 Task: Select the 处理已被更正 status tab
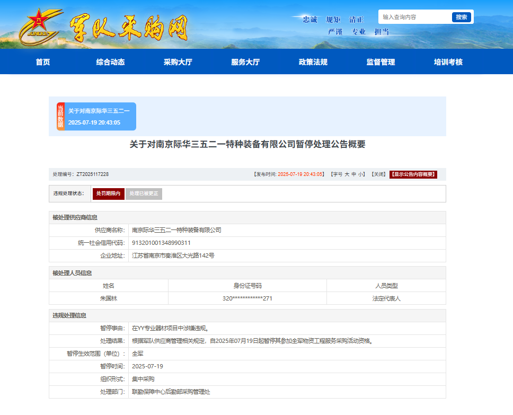click(x=144, y=194)
